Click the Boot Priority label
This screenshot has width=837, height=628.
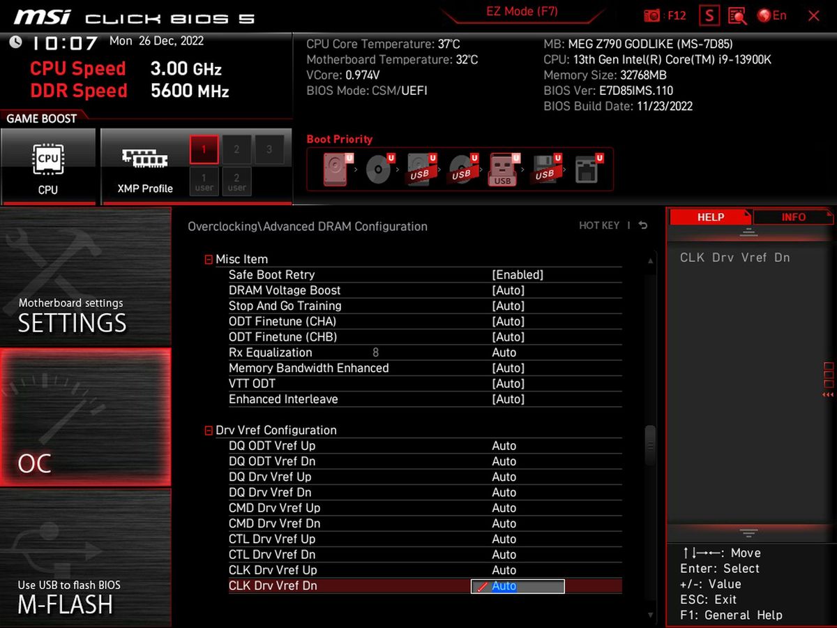340,139
